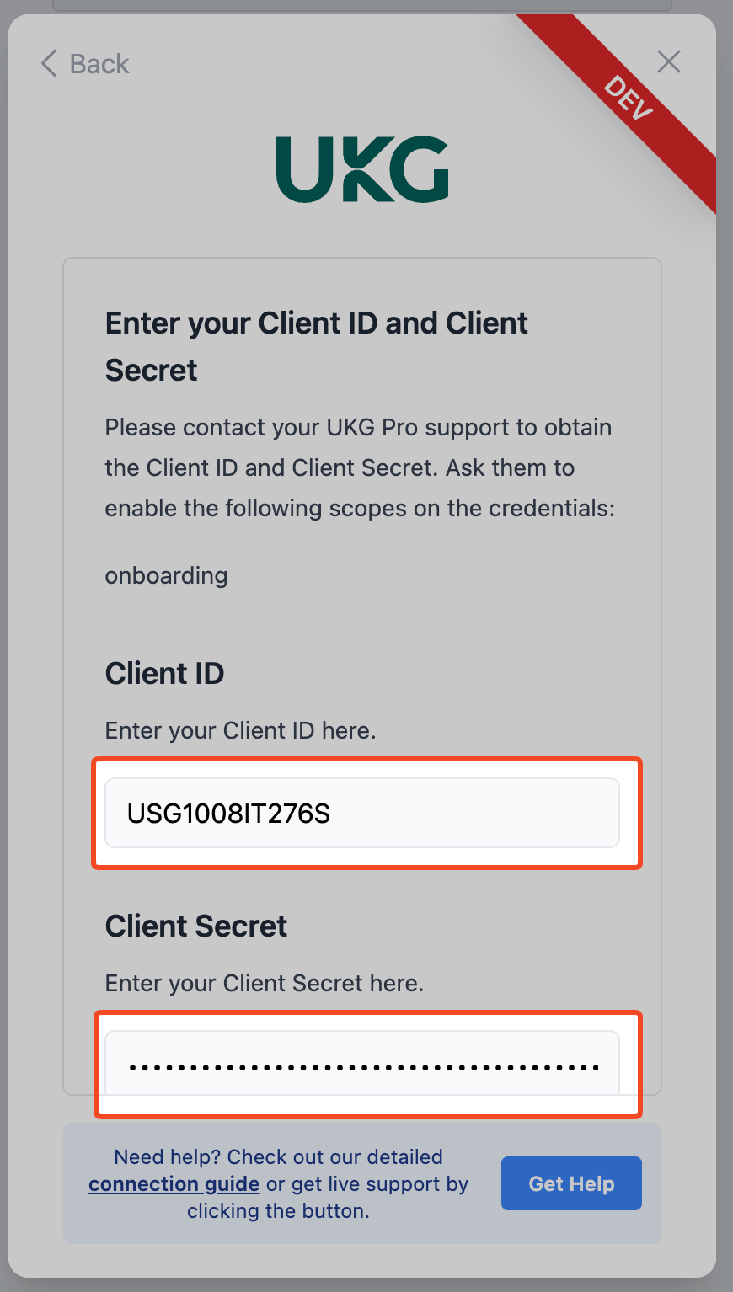Image resolution: width=733 pixels, height=1292 pixels.
Task: Click "Enter your Client Secret here." helper text
Action: point(264,983)
